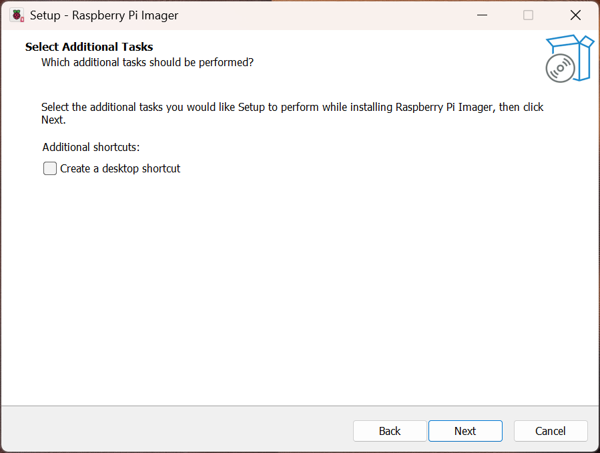The width and height of the screenshot is (600, 453).
Task: Cancel the installation
Action: 551,431
